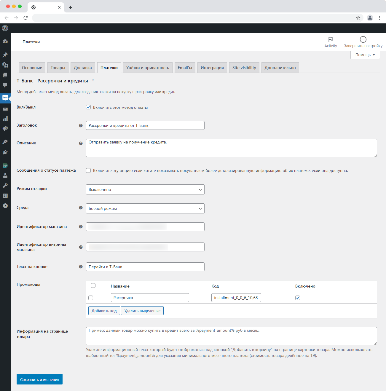Image resolution: width=386 pixels, height=391 pixels.
Task: Open browser profile avatar icon
Action: [370, 18]
